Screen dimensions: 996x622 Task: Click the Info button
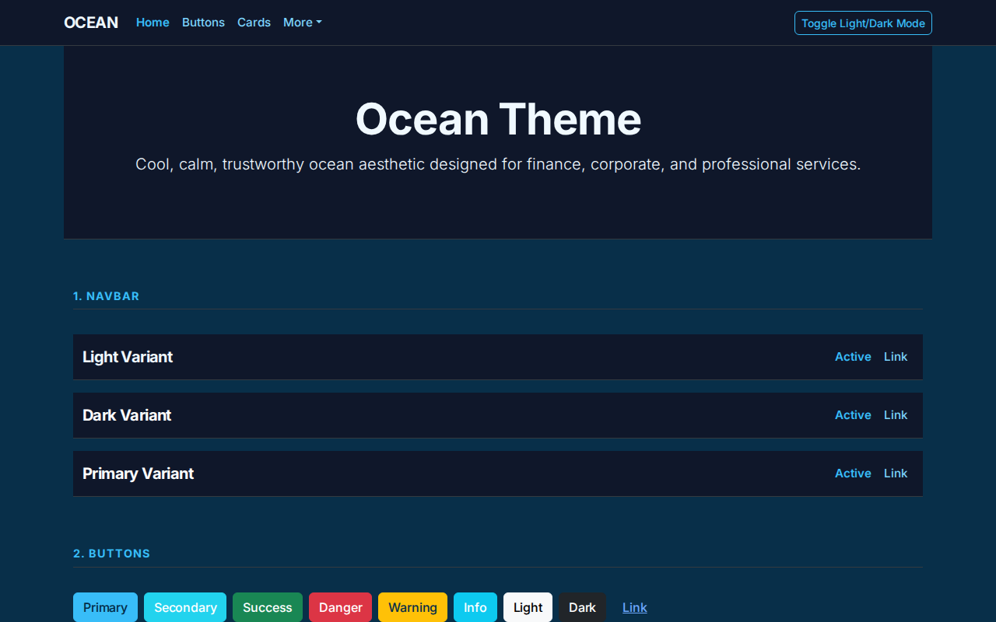[475, 607]
